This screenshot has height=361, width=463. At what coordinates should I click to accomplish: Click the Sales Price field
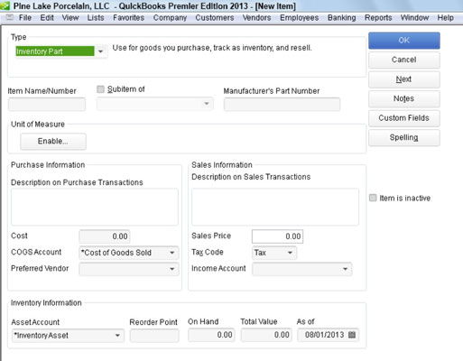click(x=277, y=236)
